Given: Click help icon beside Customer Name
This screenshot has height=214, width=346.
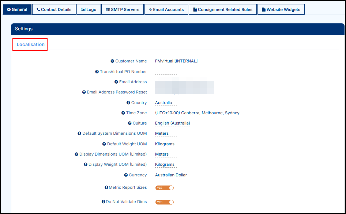Looking at the screenshot, I should [113, 61].
